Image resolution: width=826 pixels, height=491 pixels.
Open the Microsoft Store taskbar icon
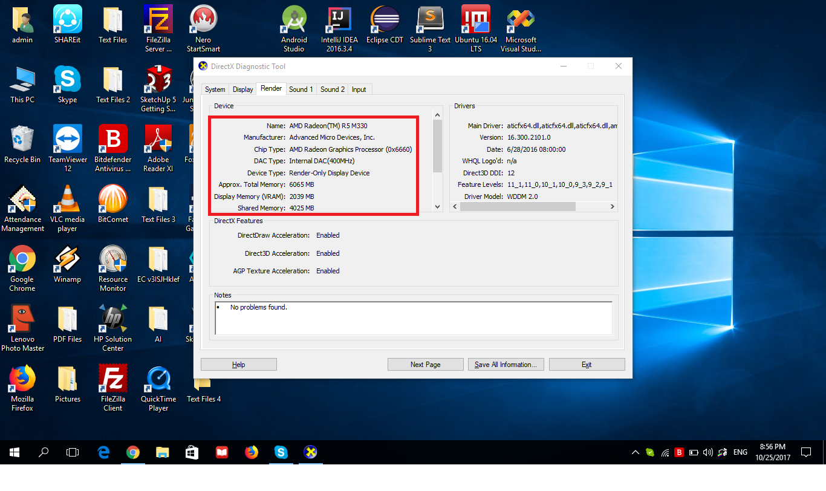pos(192,452)
